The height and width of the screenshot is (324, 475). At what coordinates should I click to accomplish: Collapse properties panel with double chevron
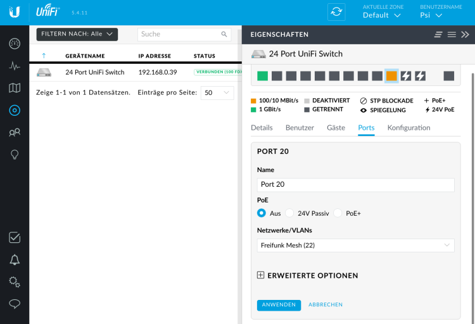(465, 35)
